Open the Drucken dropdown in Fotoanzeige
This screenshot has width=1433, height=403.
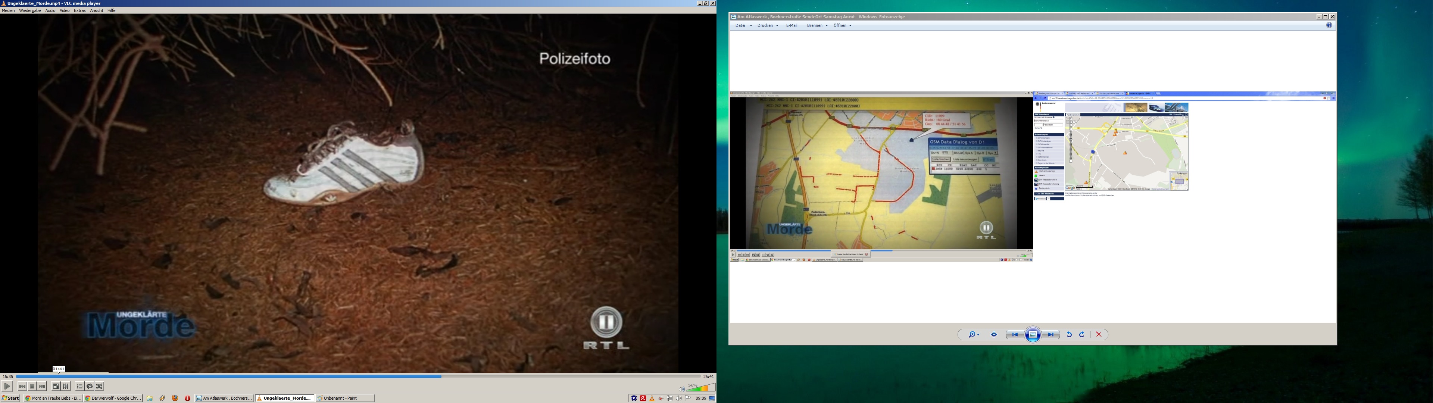pyautogui.click(x=768, y=26)
